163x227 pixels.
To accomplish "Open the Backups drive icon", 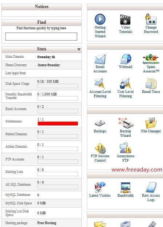I will click(x=100, y=123).
